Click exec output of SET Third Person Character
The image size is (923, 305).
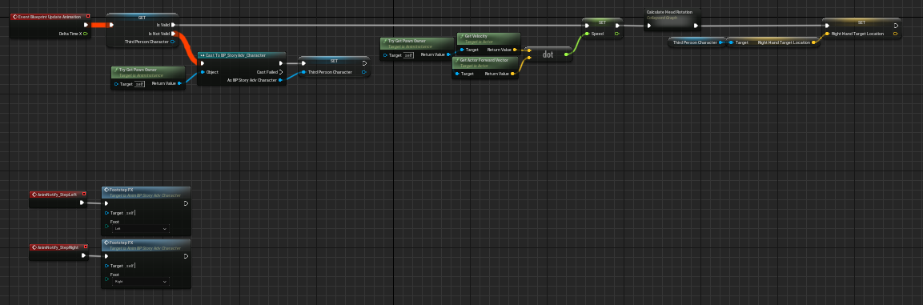pyautogui.click(x=365, y=63)
